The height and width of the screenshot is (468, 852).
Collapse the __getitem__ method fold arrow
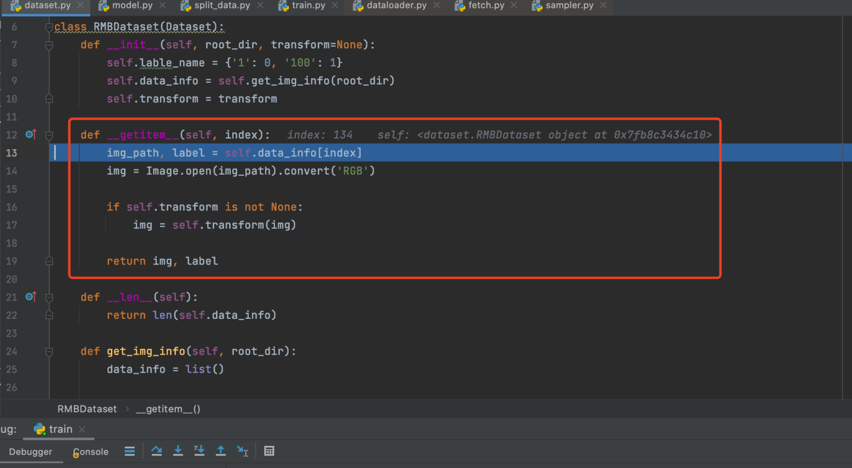pyautogui.click(x=49, y=134)
